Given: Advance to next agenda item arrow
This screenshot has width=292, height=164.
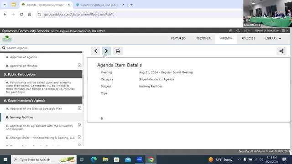Looking at the screenshot, I should [106, 51].
